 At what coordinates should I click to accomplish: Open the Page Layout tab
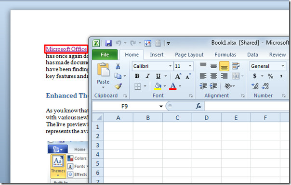pyautogui.click(x=189, y=55)
